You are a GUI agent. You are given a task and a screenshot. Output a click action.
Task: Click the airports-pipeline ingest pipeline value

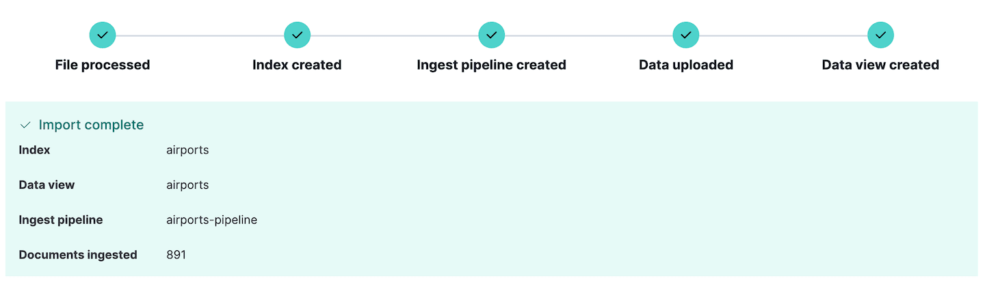pos(211,220)
